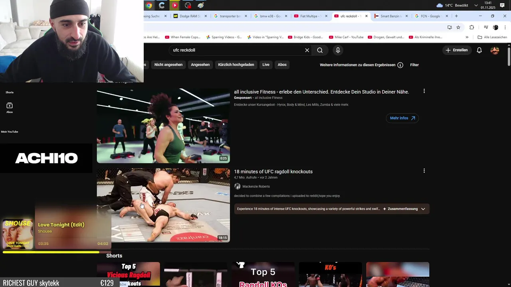Open Abos in the YouTube sidebar

pos(10,108)
